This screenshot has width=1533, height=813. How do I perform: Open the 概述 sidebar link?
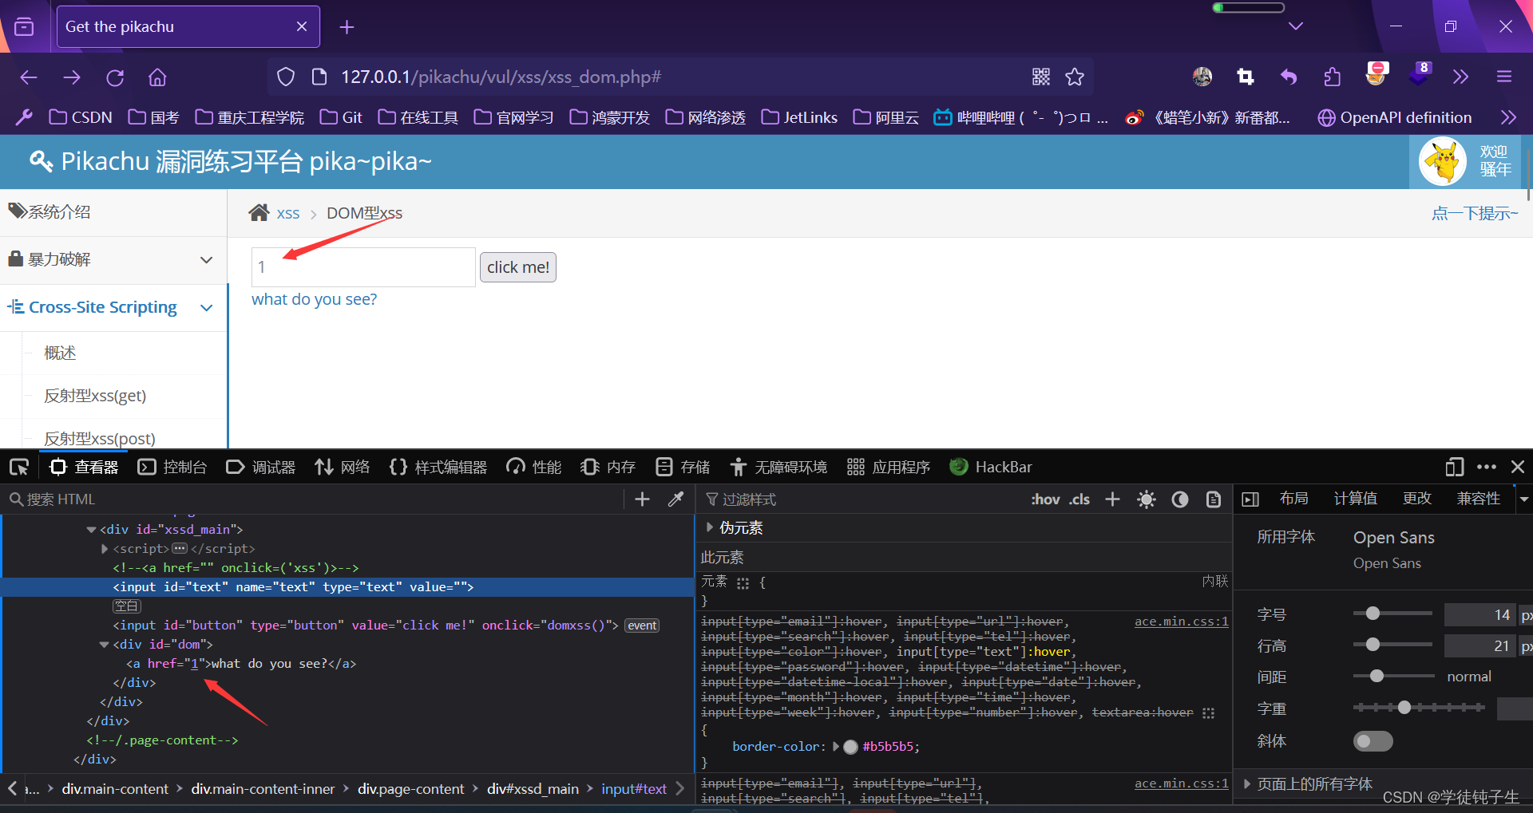[60, 353]
